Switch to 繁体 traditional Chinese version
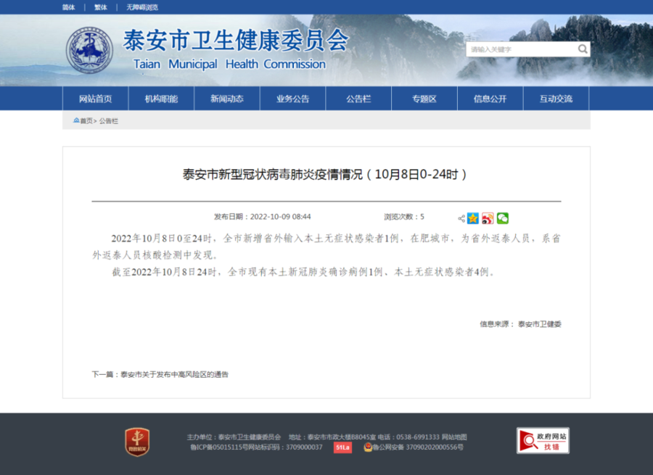Image resolution: width=653 pixels, height=475 pixels. coord(100,7)
